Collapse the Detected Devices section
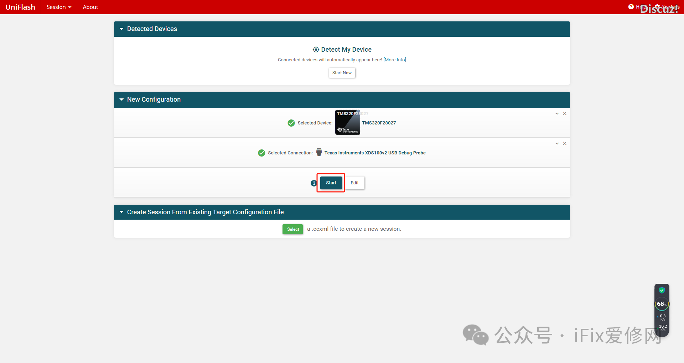 pyautogui.click(x=121, y=29)
